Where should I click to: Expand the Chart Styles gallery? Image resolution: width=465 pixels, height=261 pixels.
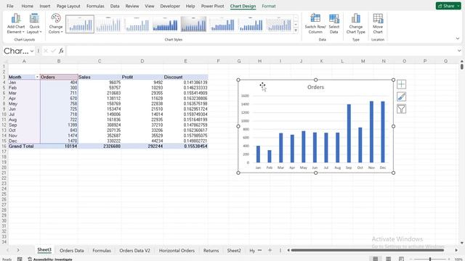296,30
